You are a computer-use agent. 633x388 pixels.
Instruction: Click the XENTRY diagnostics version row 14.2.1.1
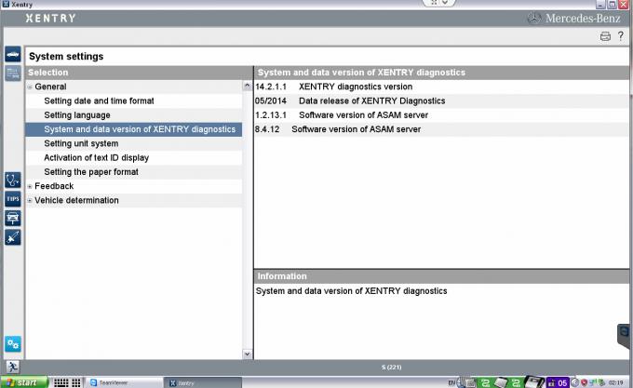tap(441, 87)
